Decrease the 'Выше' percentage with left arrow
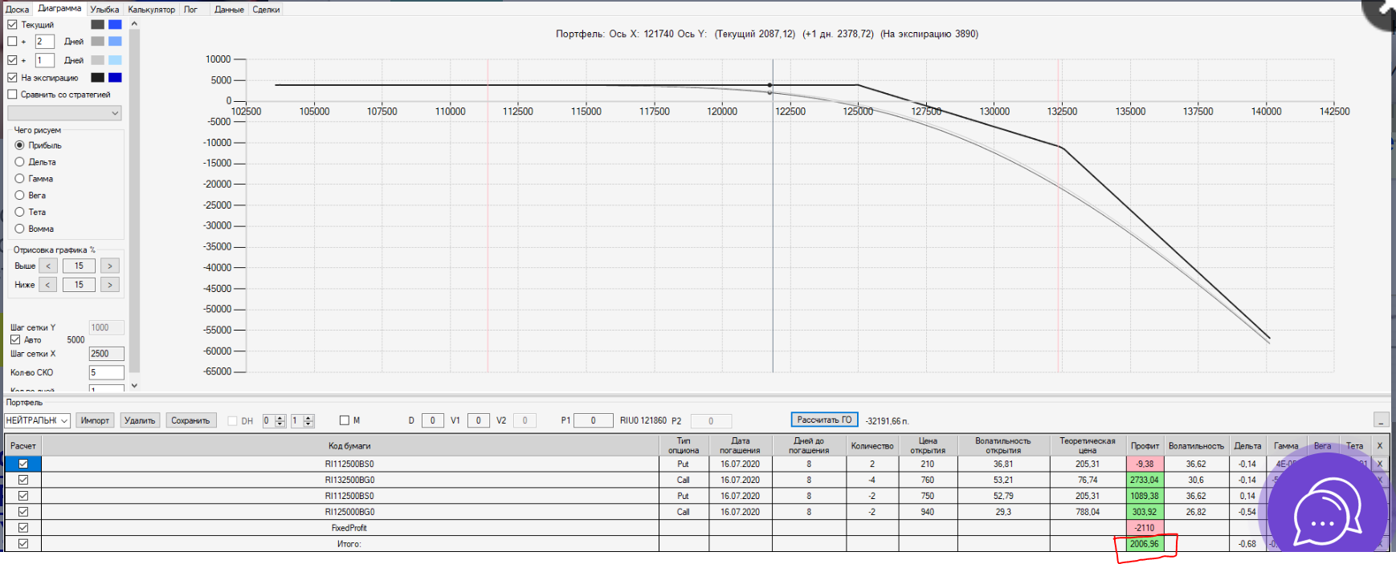 47,266
